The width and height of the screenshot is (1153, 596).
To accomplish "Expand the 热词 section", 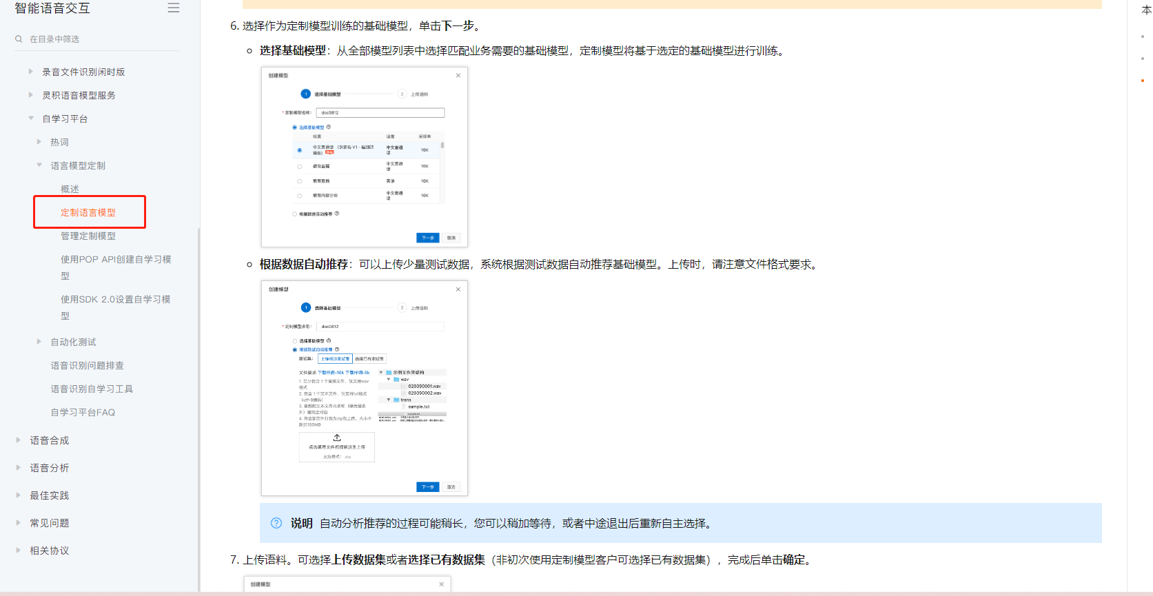I will tap(39, 141).
